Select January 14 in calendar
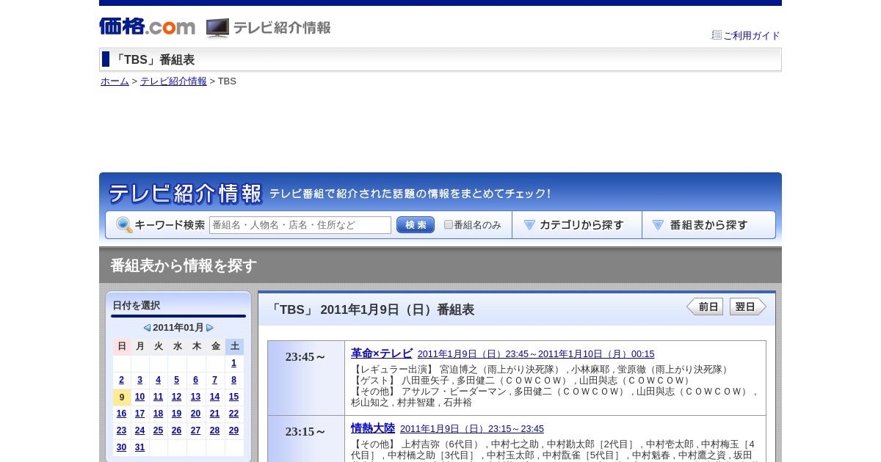Viewport: 881px width, 462px height. tap(215, 397)
